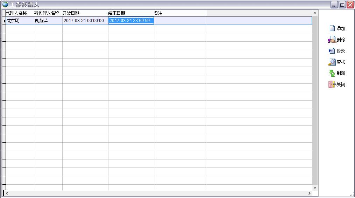The image size is (355, 198).
Task: Click the 添加 (Add) new-document icon
Action: point(332,28)
